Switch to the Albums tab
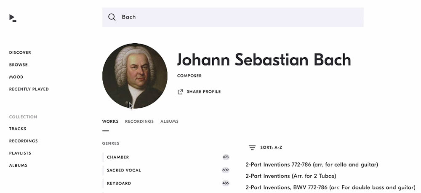This screenshot has width=421, height=193. (169, 122)
